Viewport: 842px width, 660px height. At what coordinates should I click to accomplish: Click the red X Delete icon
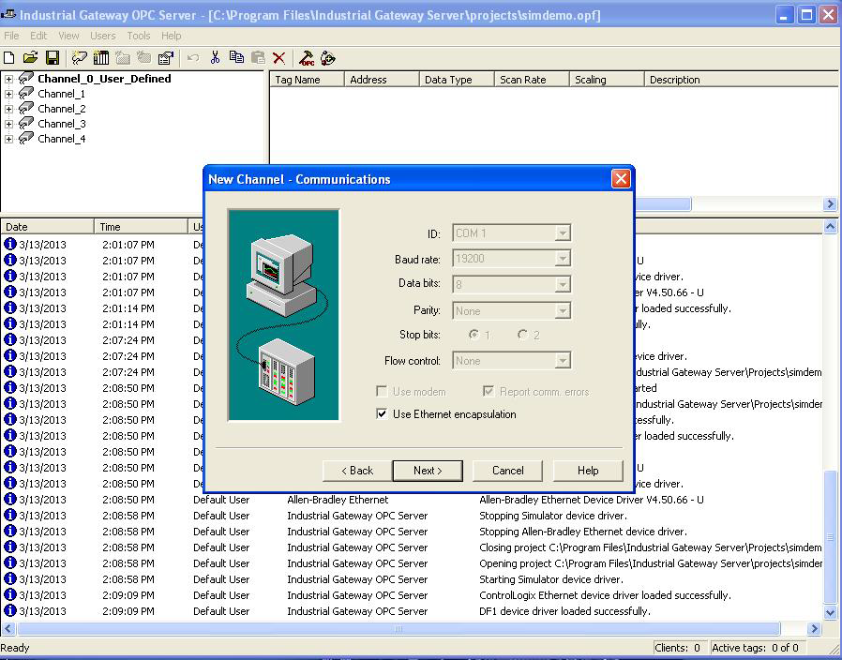[x=278, y=58]
